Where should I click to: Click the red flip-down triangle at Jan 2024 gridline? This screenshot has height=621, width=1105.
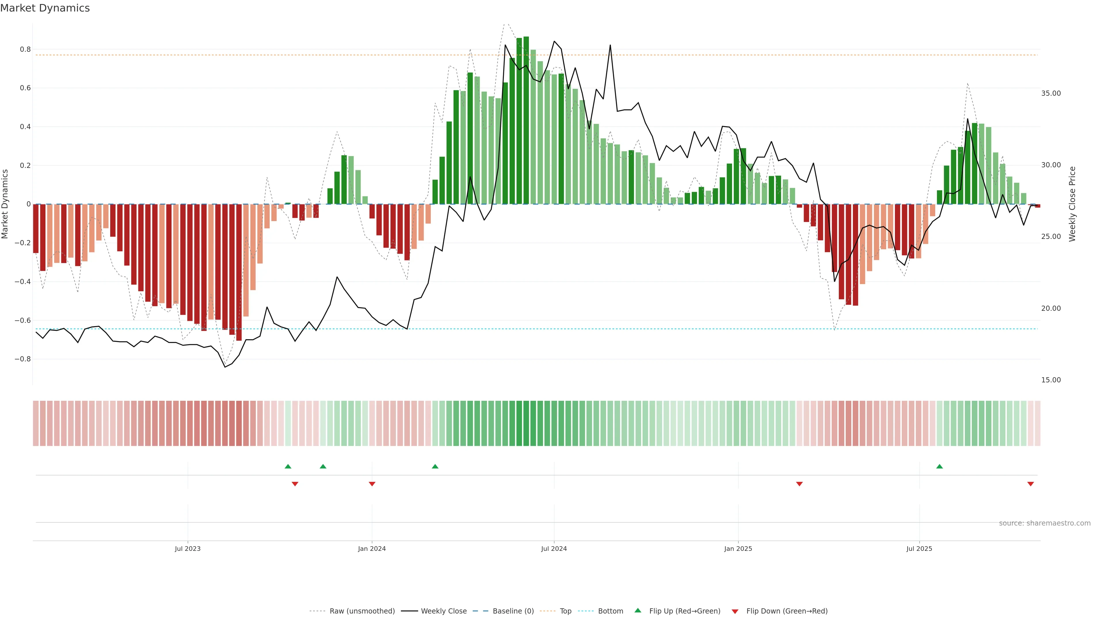[x=372, y=484]
